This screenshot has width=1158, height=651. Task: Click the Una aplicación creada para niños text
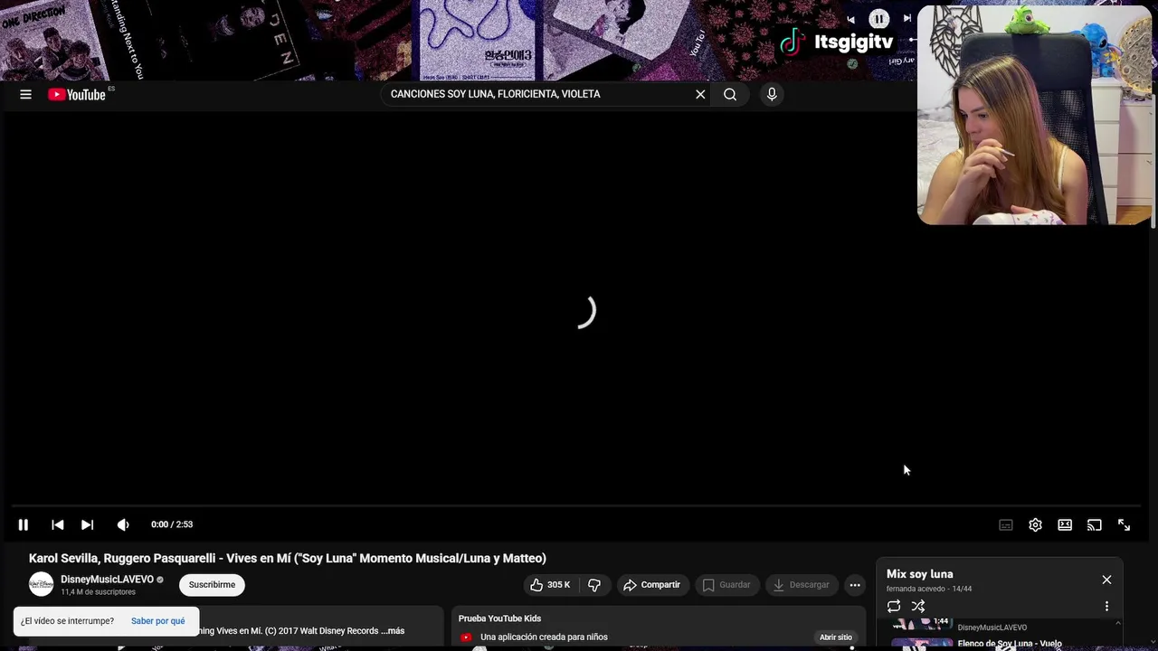(544, 637)
